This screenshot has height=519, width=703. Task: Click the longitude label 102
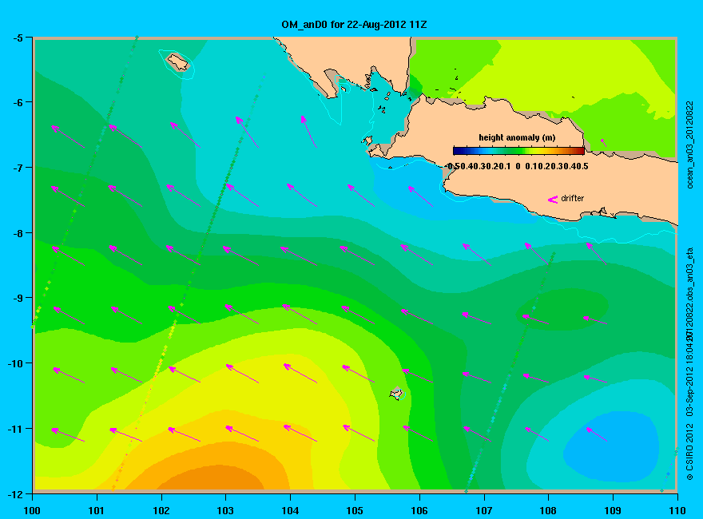coord(161,510)
